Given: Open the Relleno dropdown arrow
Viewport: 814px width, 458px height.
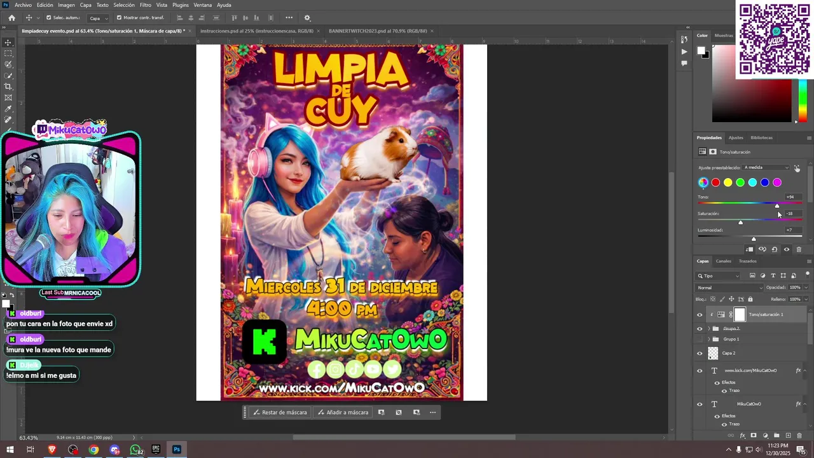Looking at the screenshot, I should 806,299.
